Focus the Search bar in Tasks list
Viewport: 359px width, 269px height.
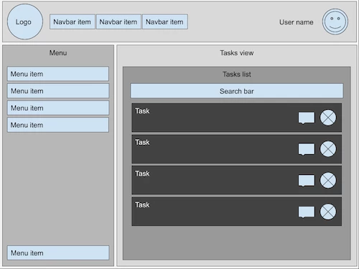pos(237,91)
